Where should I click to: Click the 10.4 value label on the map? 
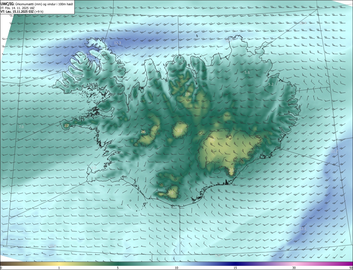[x=303, y=23]
